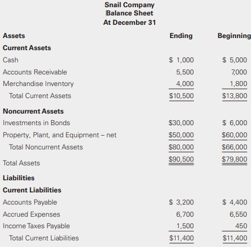Click ending Total Current Liabilities $11,400
Image resolution: width=251 pixels, height=247 pixels.
[x=181, y=238]
